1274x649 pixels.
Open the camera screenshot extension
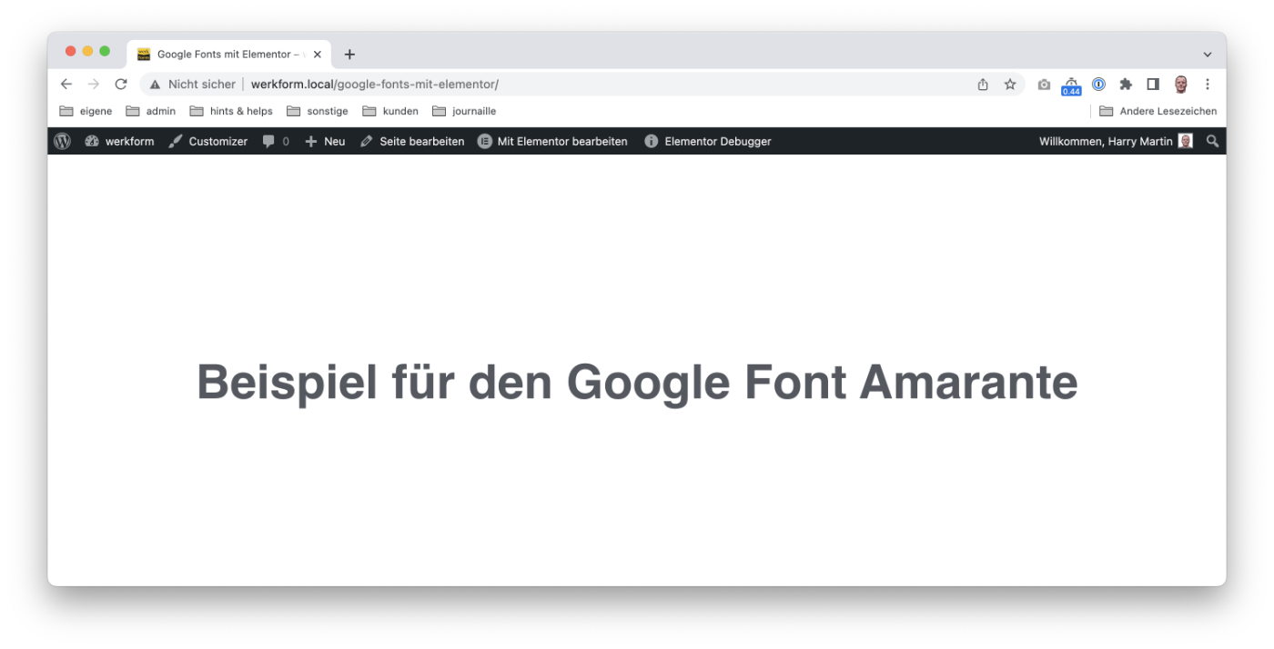(1044, 85)
